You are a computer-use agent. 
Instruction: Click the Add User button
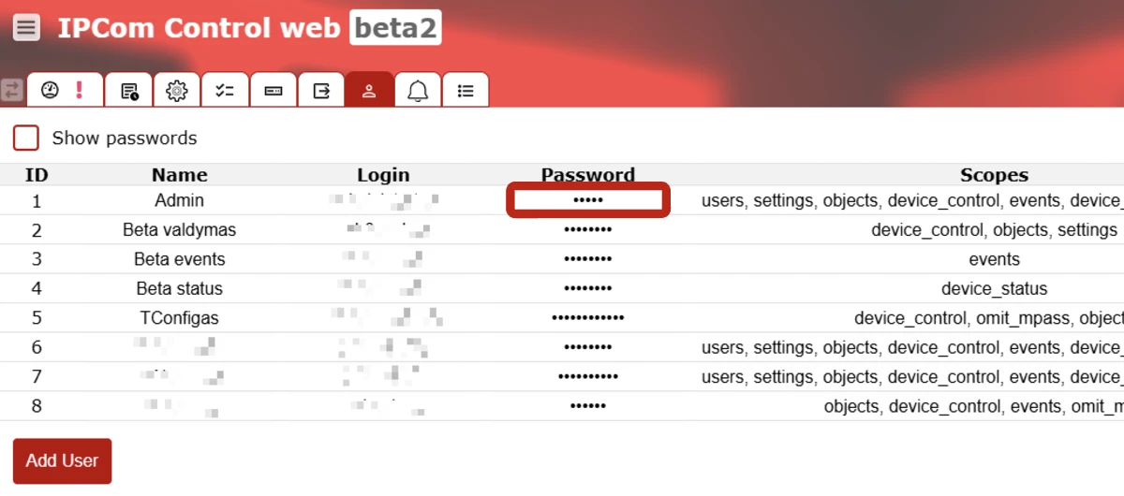[x=62, y=460]
